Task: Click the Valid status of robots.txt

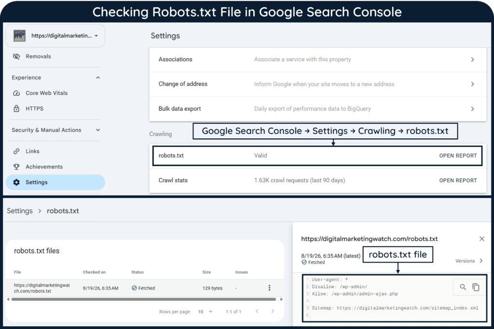Action: coord(261,156)
